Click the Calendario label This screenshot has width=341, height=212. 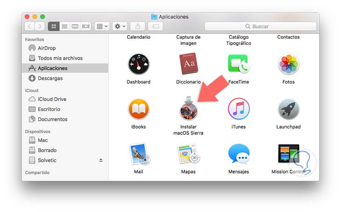click(139, 37)
